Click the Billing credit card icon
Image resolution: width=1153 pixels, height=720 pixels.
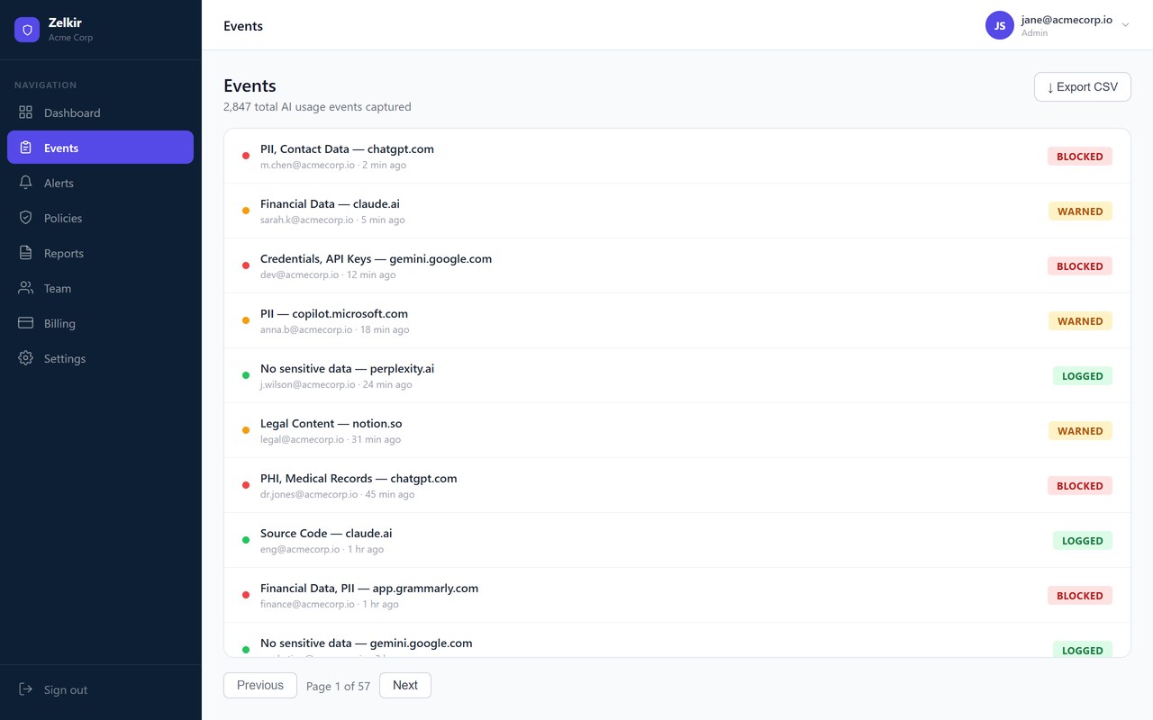click(26, 323)
